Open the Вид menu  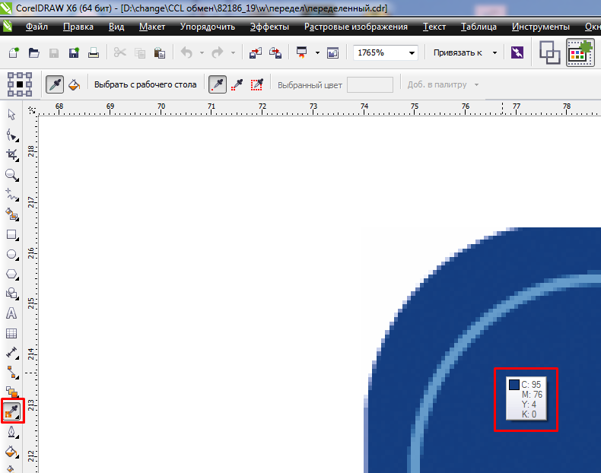[x=116, y=27]
